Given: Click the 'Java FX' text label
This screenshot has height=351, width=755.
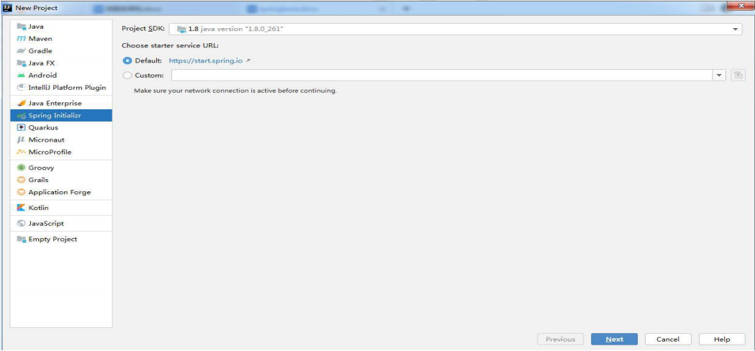Looking at the screenshot, I should tap(42, 63).
